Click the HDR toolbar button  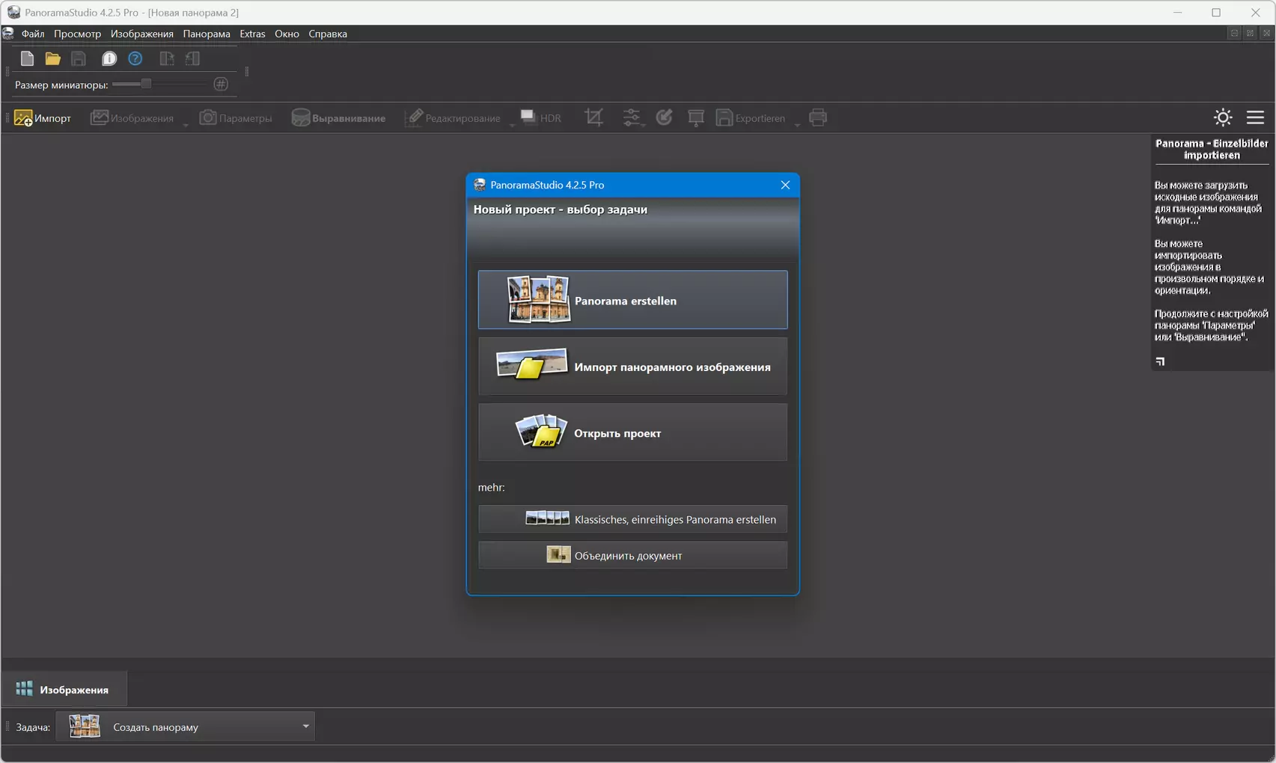(541, 117)
